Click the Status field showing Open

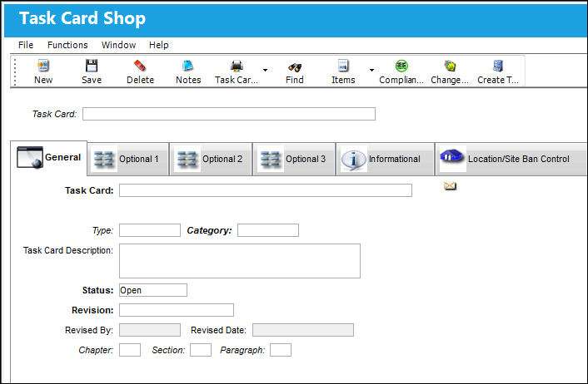click(x=153, y=290)
